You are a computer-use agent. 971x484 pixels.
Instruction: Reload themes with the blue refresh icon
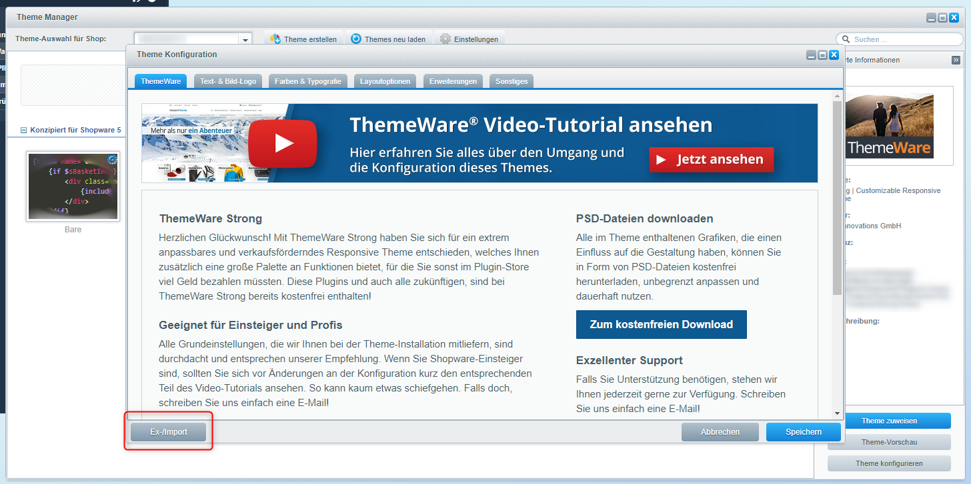pyautogui.click(x=354, y=39)
